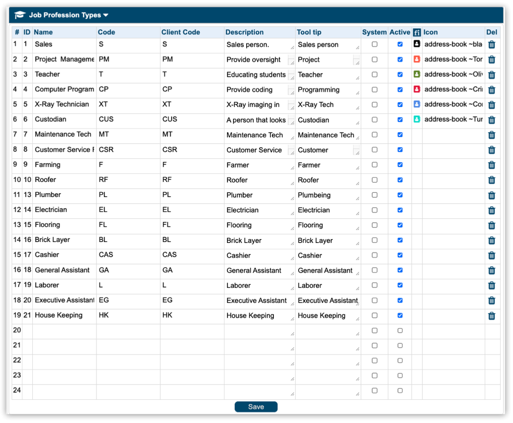Image resolution: width=513 pixels, height=423 pixels.
Task: Click the Description header label
Action: [244, 32]
